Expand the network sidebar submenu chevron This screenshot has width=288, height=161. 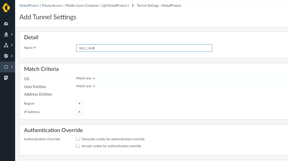coord(12,45)
